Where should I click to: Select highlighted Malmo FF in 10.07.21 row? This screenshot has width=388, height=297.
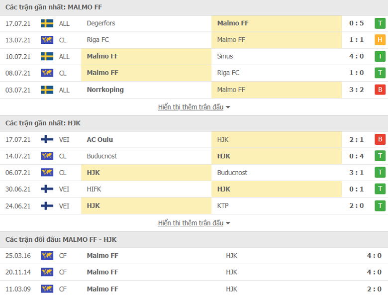[102, 56]
